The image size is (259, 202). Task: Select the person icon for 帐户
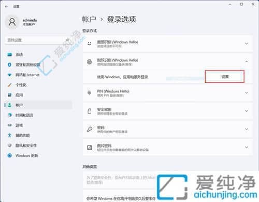coord(10,105)
